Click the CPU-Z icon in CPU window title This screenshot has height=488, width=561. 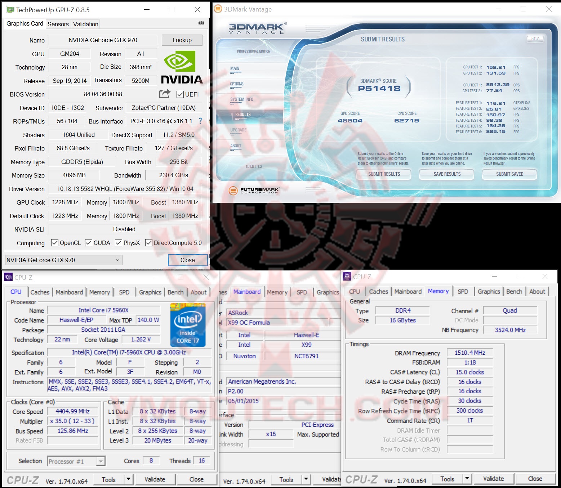(8, 277)
